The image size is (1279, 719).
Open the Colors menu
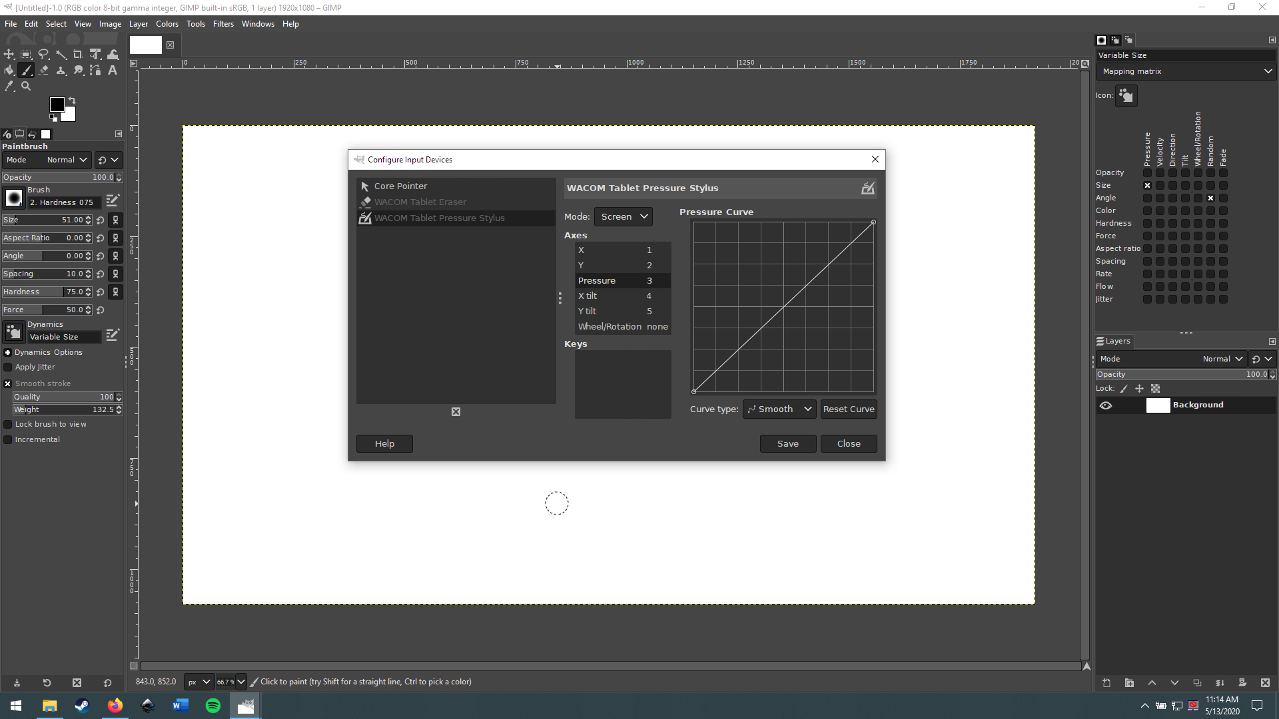coord(167,24)
